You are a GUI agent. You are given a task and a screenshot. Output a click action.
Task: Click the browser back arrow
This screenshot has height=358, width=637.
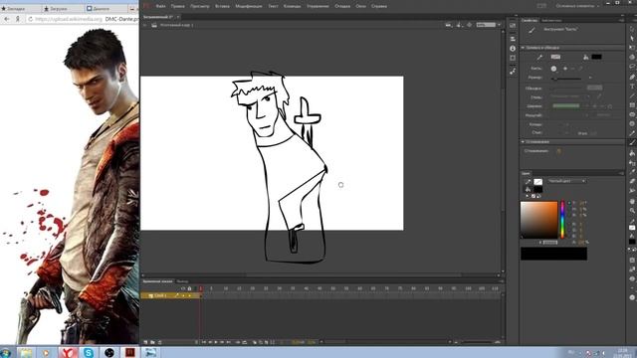[x=7, y=19]
